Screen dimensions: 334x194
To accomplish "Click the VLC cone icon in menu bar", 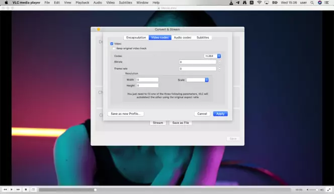I will 231,3.
